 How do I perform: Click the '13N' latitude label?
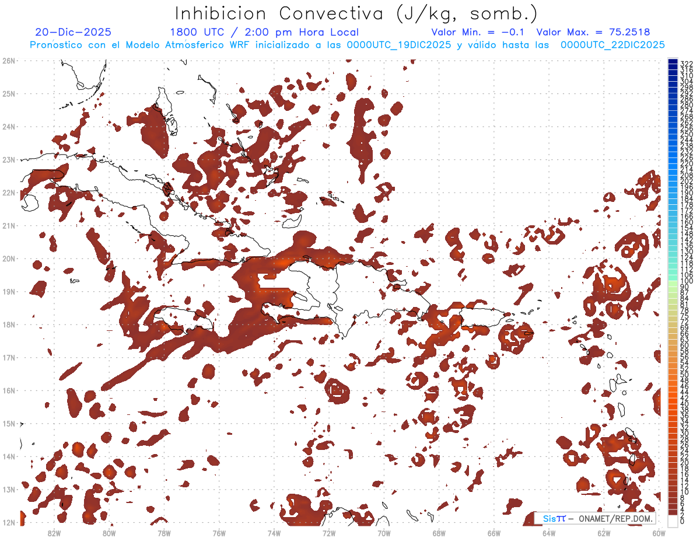coord(9,489)
